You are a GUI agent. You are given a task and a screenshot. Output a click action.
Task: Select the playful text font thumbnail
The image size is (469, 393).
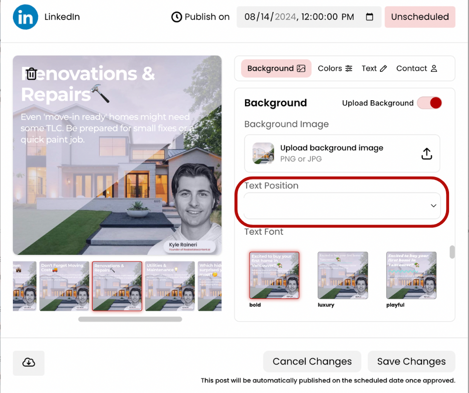coord(411,275)
